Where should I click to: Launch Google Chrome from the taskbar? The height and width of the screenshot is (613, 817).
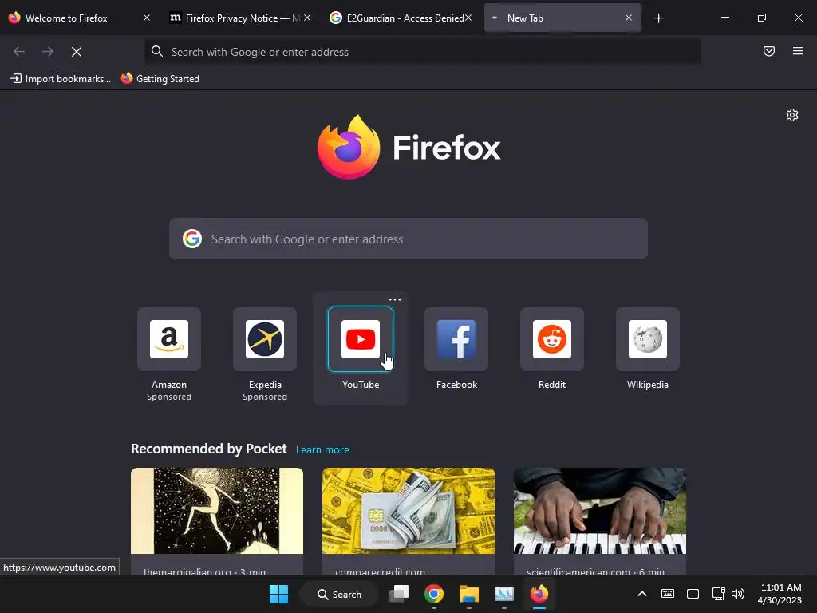click(x=434, y=594)
